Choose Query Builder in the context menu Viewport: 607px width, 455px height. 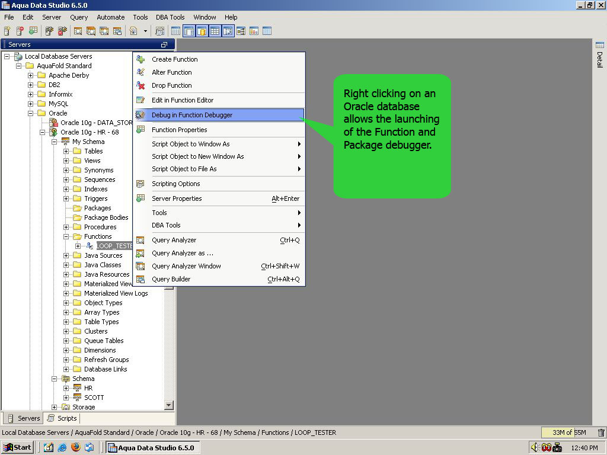pos(219,279)
